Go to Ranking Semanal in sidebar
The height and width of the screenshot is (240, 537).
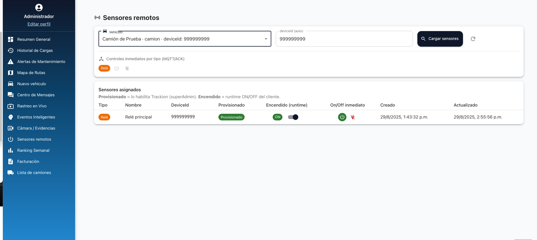pos(33,150)
